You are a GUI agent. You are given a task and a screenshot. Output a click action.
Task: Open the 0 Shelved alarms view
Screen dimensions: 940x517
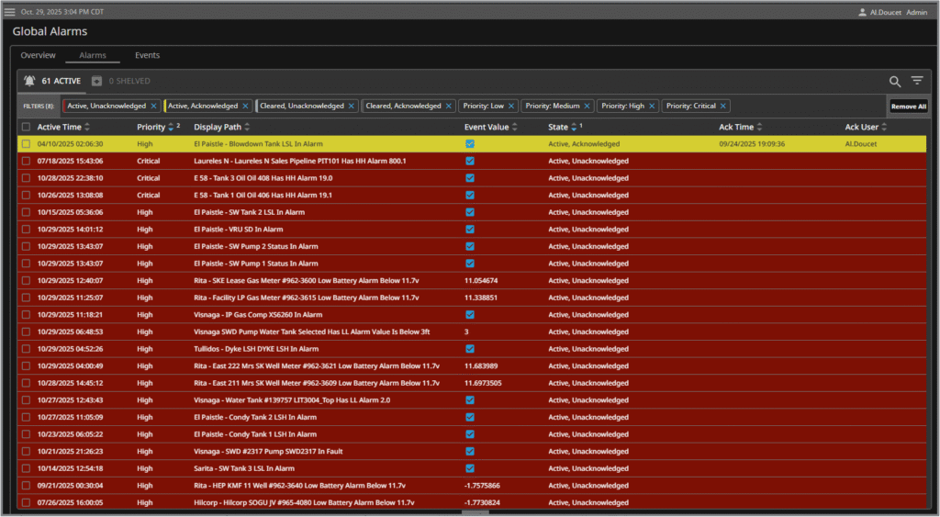[x=129, y=81]
